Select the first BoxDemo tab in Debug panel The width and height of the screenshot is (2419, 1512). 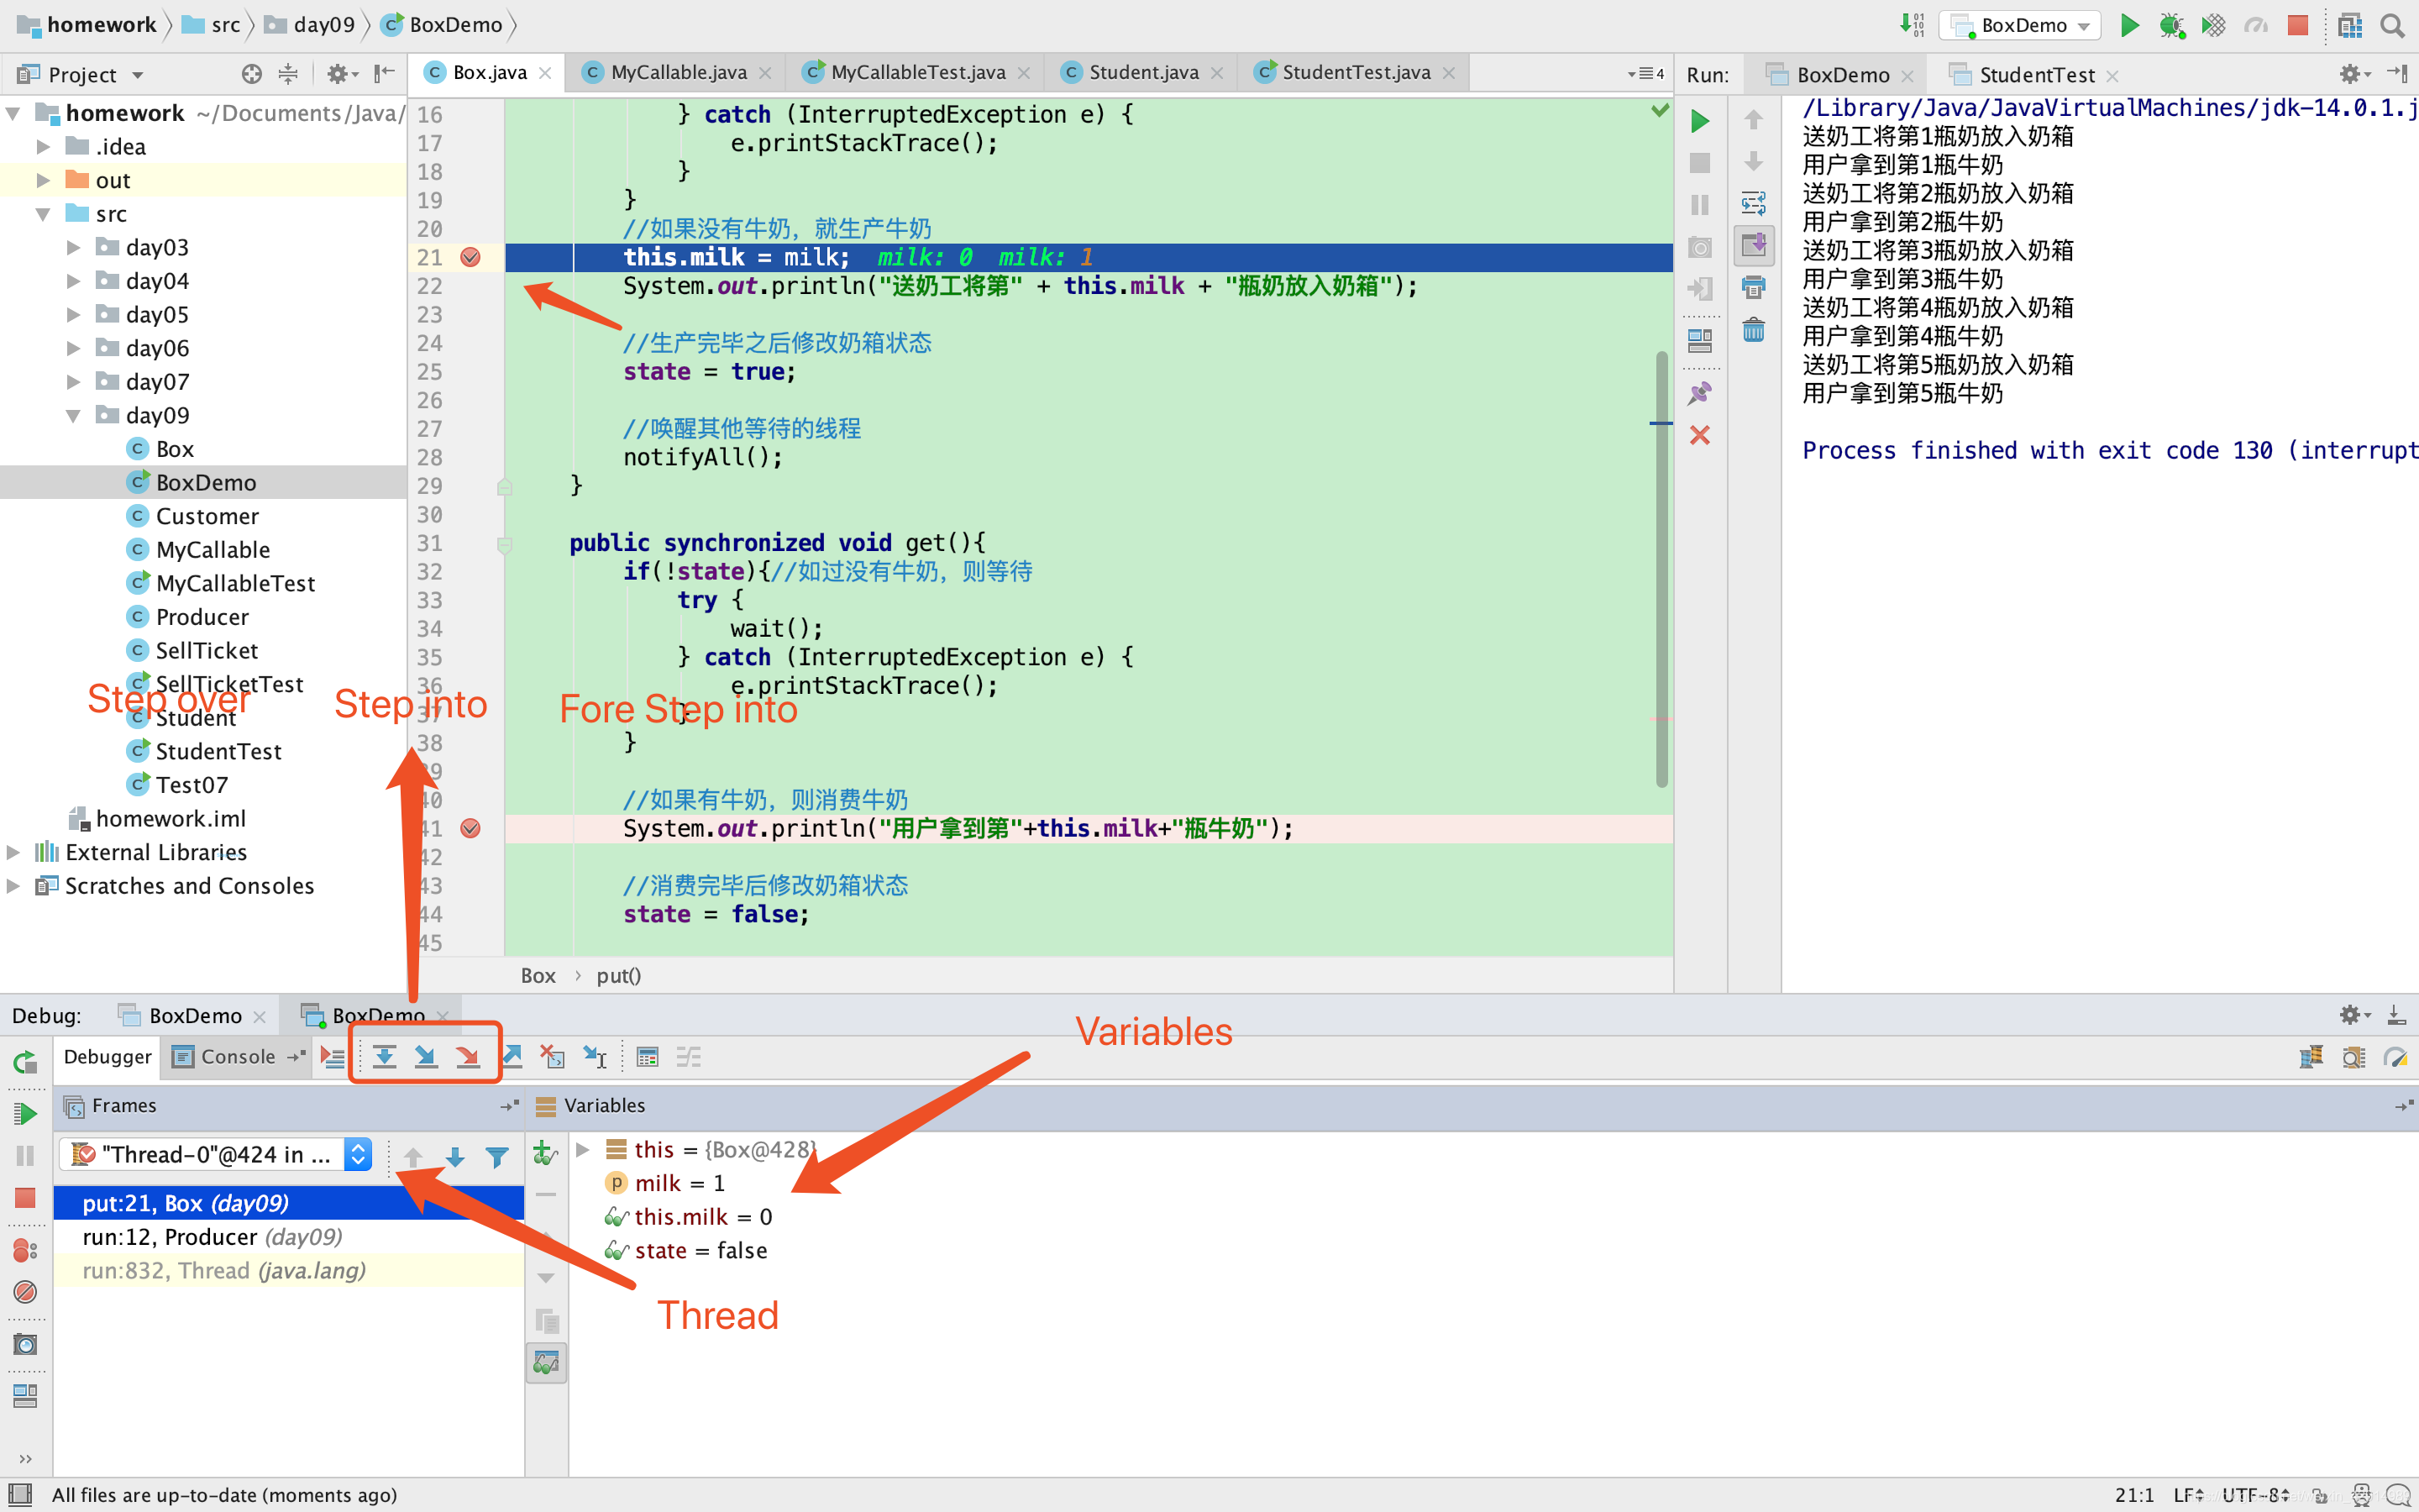tap(194, 1015)
